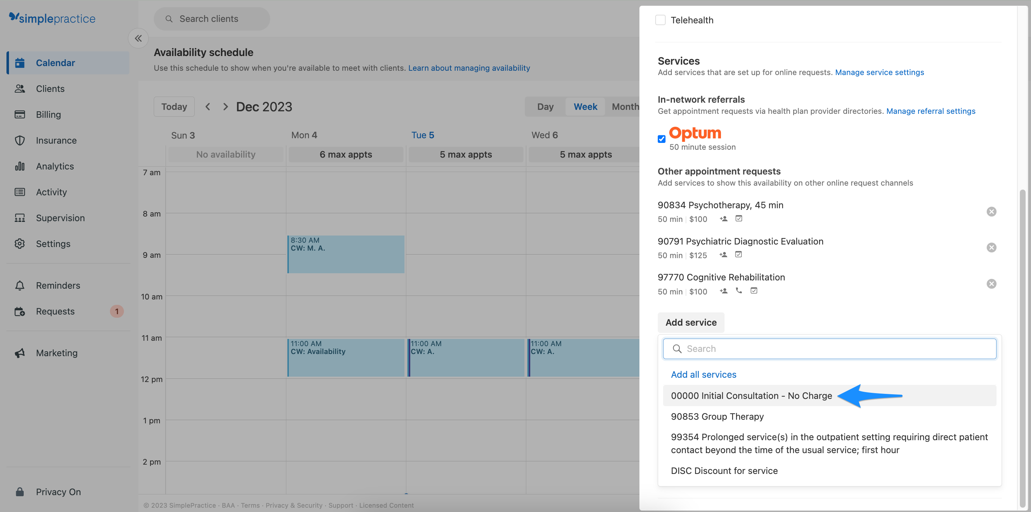1031x512 pixels.
Task: Go to next week with the right chevron
Action: pyautogui.click(x=225, y=106)
